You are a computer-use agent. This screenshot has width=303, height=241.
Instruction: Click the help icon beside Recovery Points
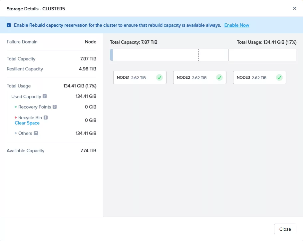[x=55, y=107]
